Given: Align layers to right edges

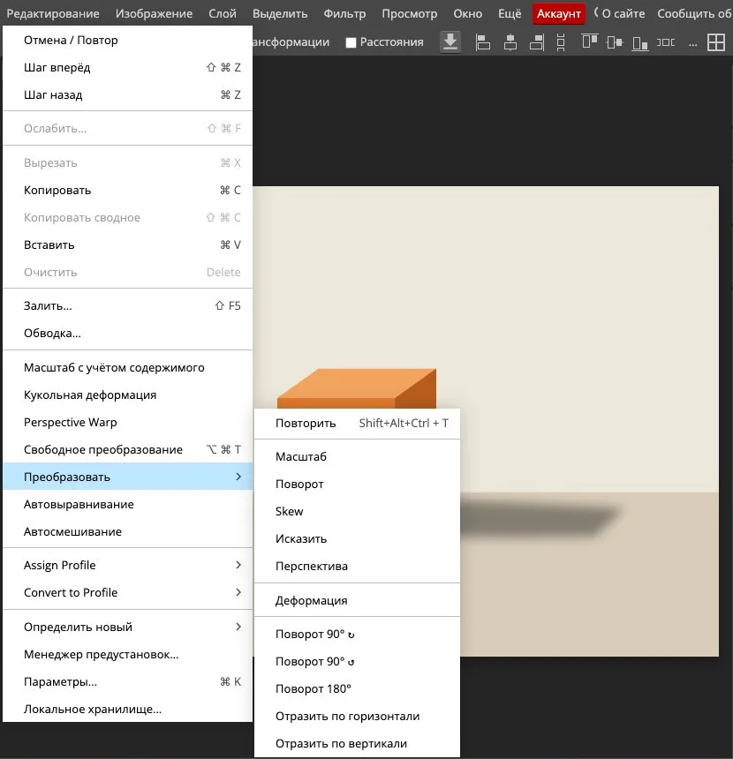Looking at the screenshot, I should point(537,42).
